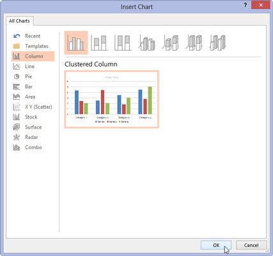This screenshot has width=273, height=256.
Task: Switch to the Pie category label
Action: pyautogui.click(x=28, y=76)
